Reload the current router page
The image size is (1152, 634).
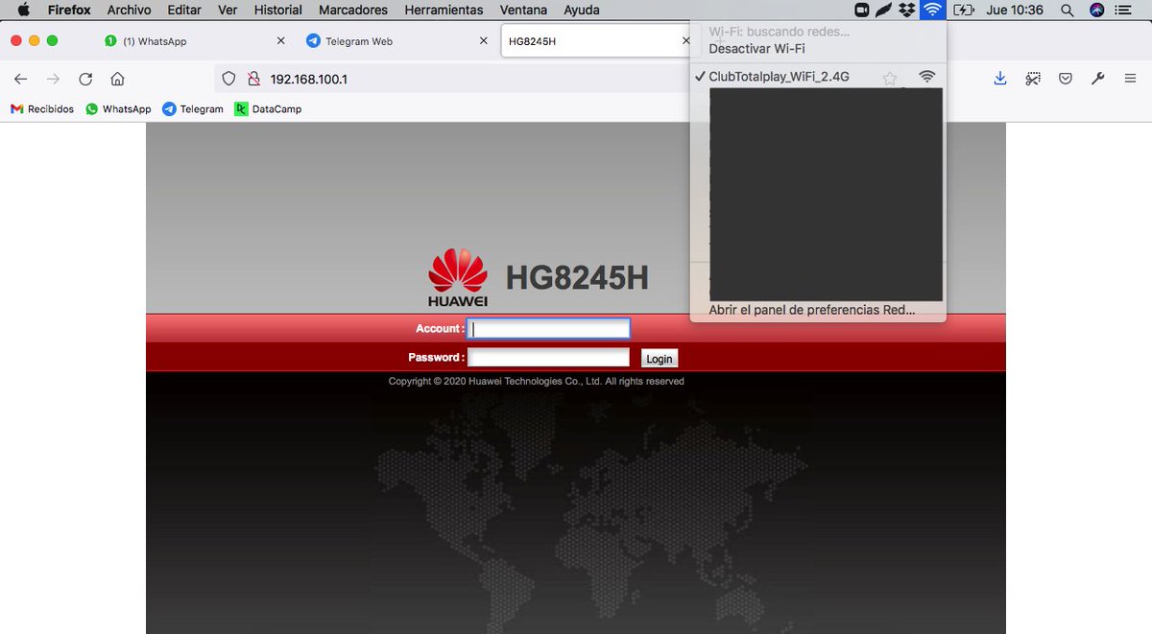85,80
